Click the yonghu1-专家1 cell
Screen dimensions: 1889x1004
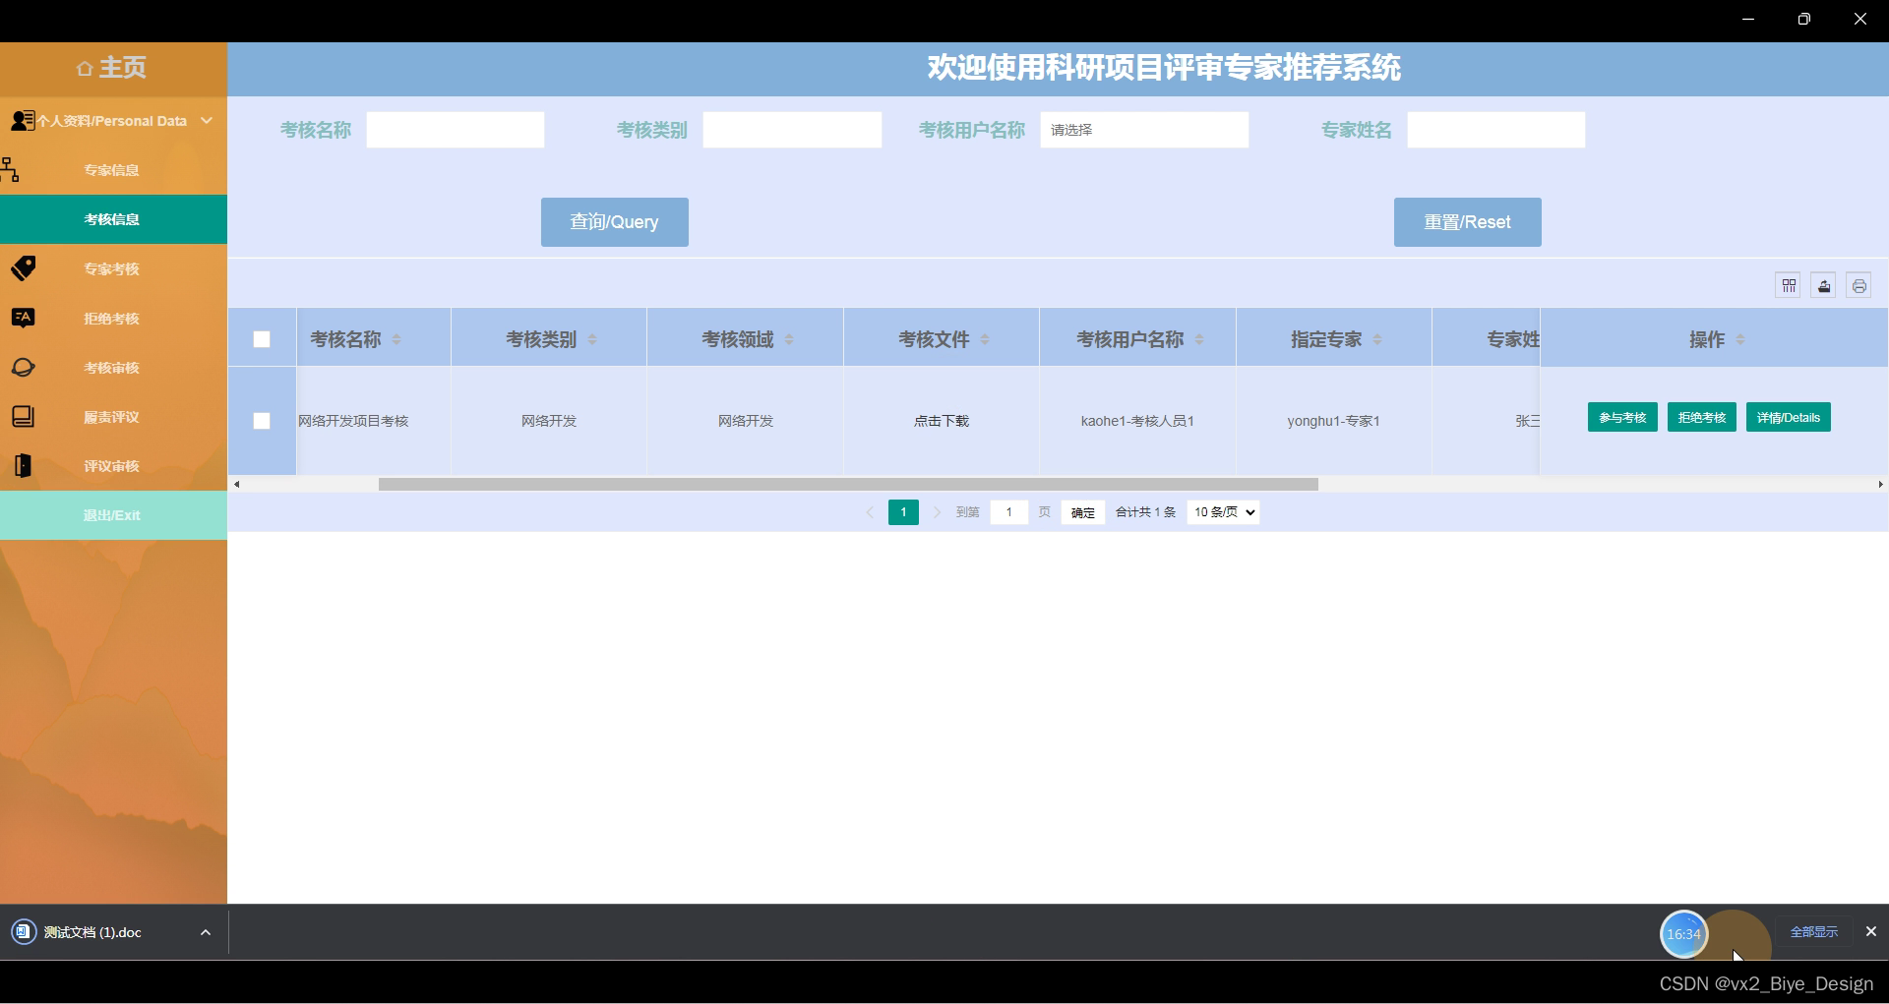tap(1333, 421)
